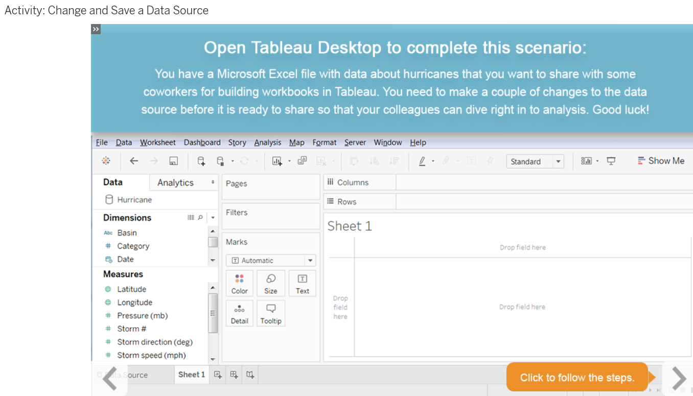Go to next slide using right chevron

coord(679,379)
